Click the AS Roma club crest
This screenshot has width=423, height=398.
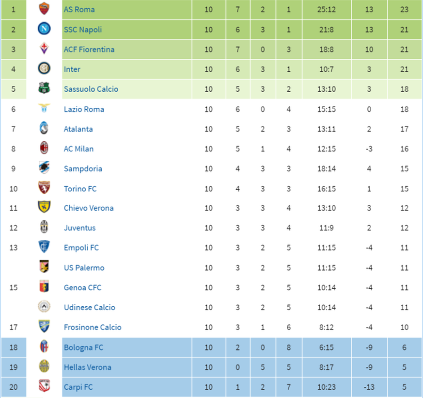(44, 9)
